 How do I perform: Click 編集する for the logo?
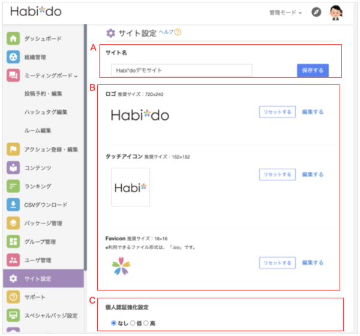coord(313,112)
